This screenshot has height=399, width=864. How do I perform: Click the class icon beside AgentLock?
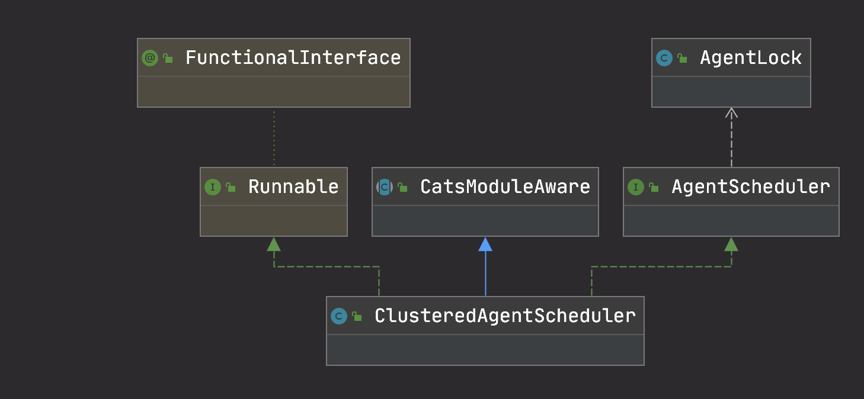664,58
